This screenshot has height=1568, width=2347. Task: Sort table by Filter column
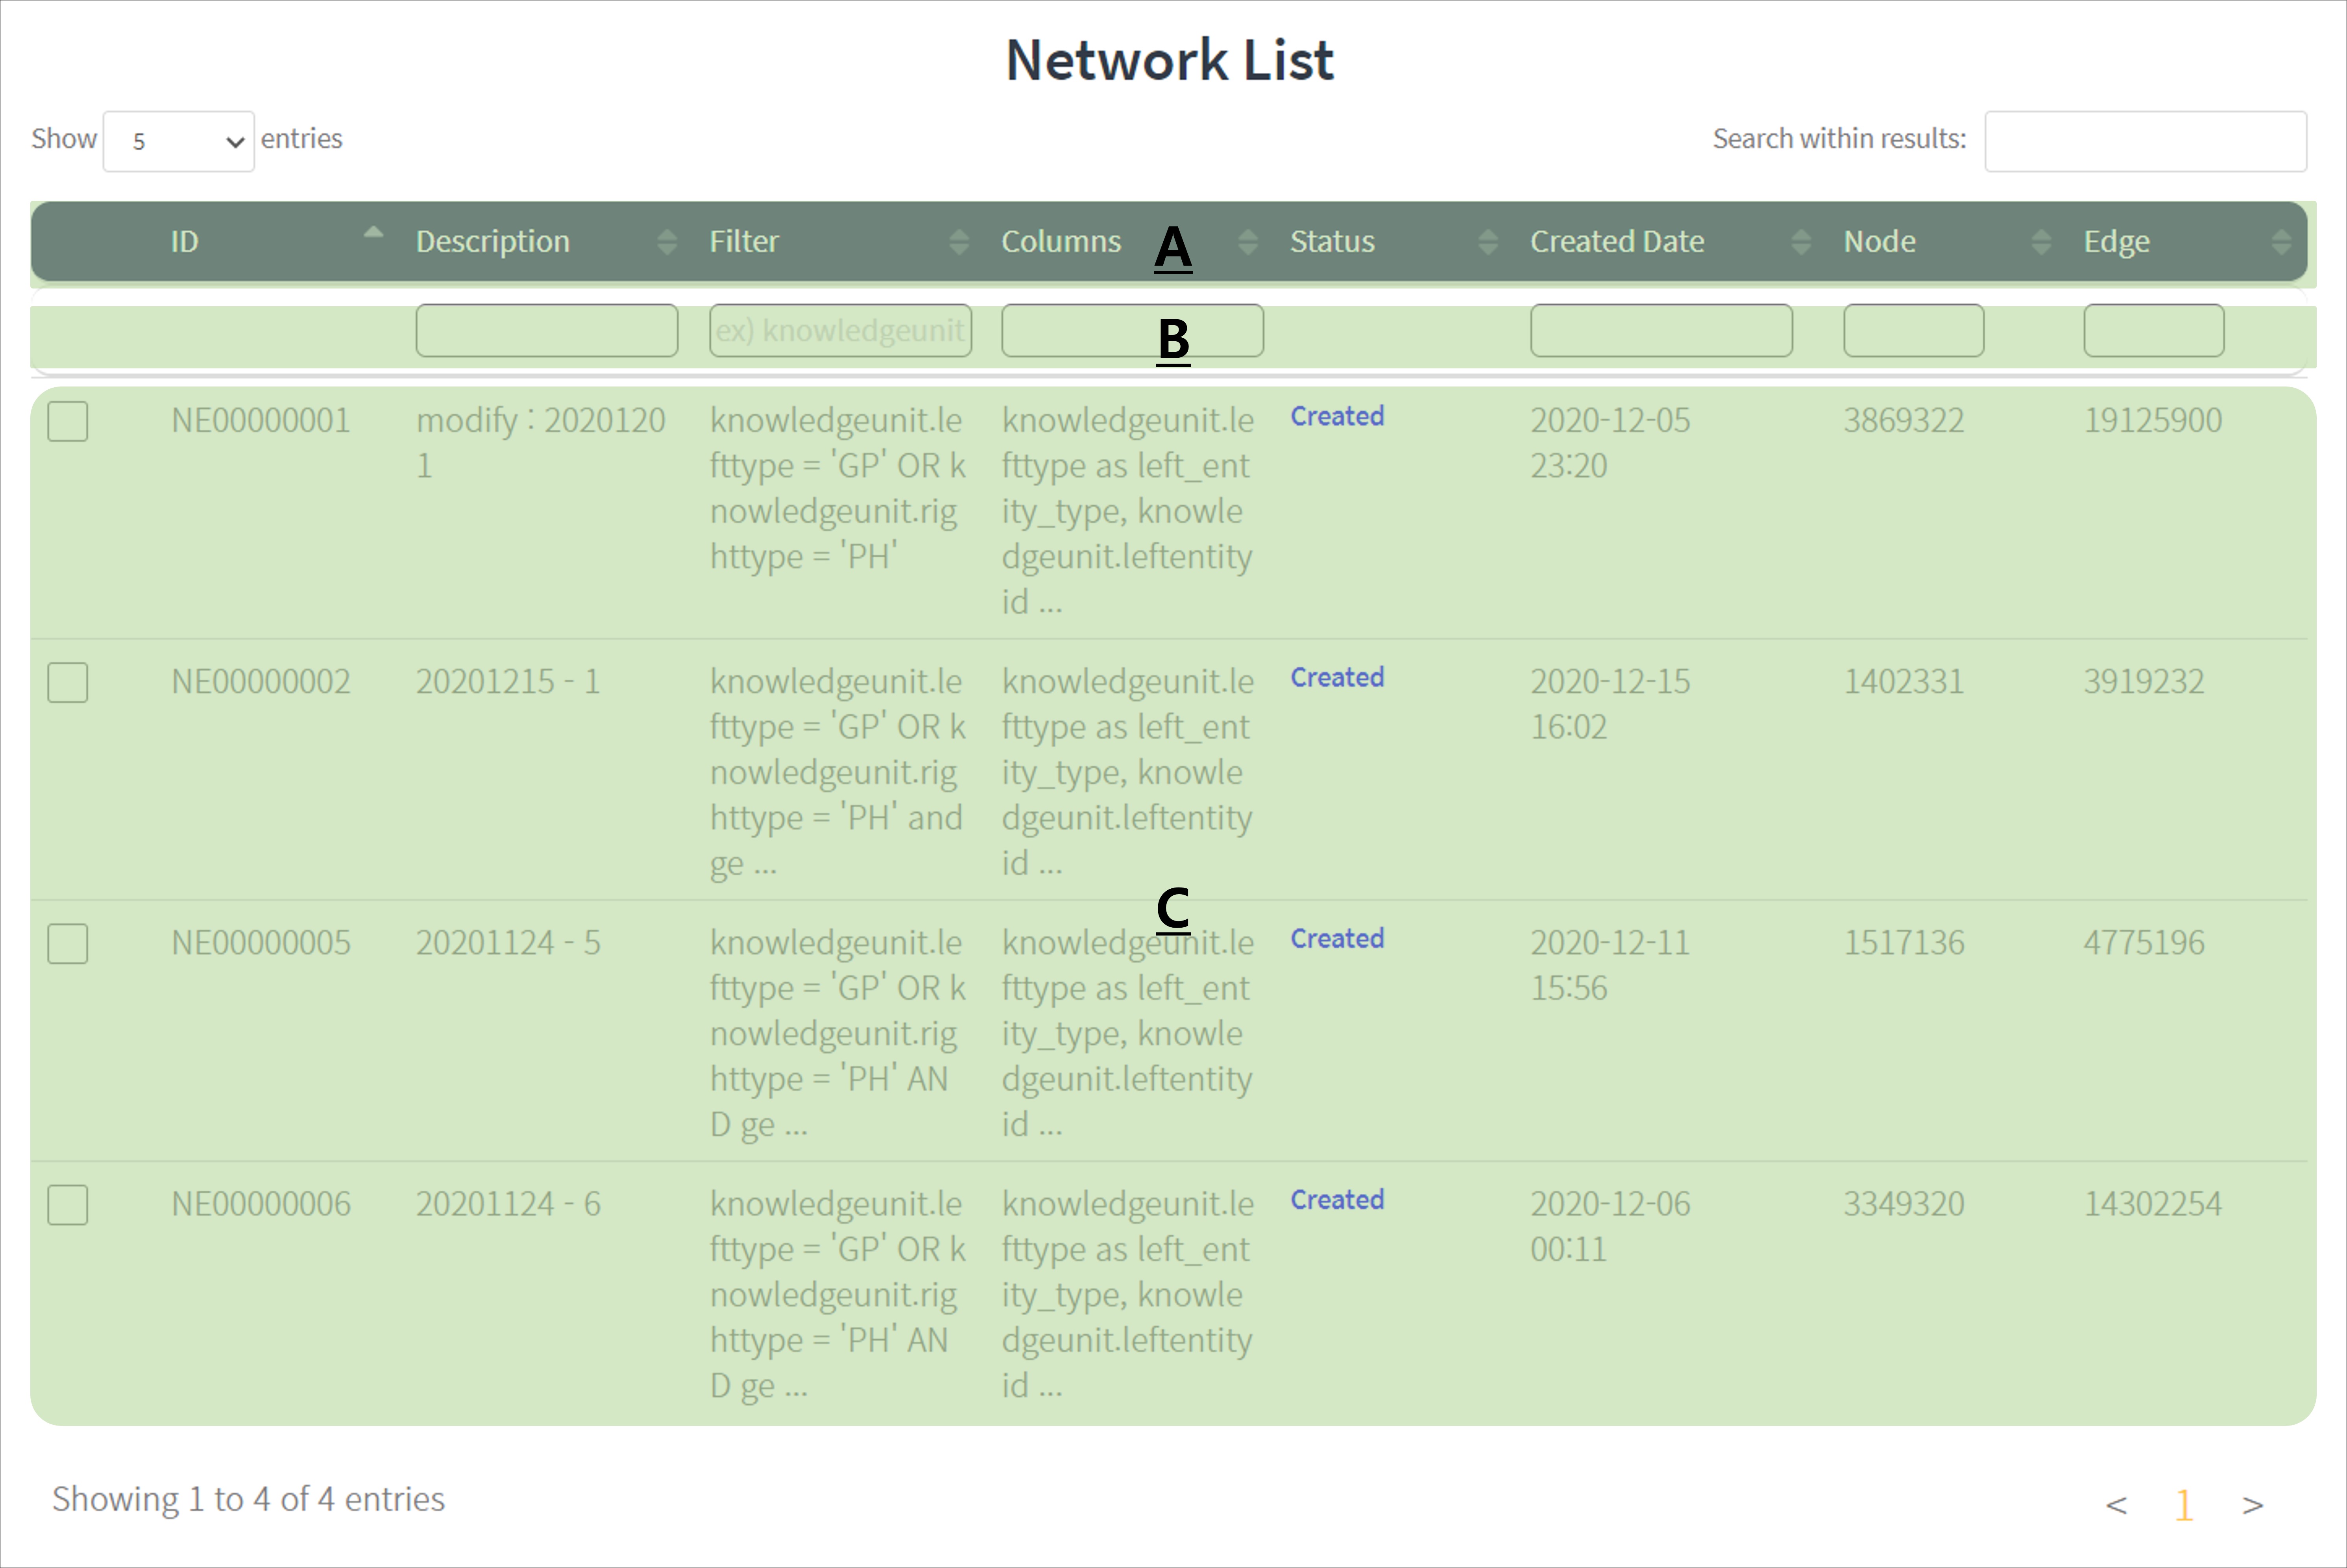click(x=959, y=242)
